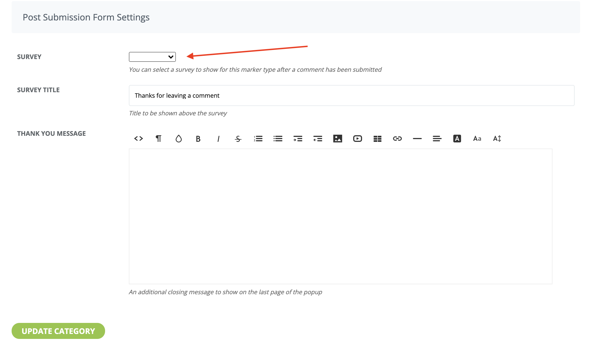Viewport: 589px width, 361px height.
Task: Apply italic formatting in the editor
Action: 218,139
